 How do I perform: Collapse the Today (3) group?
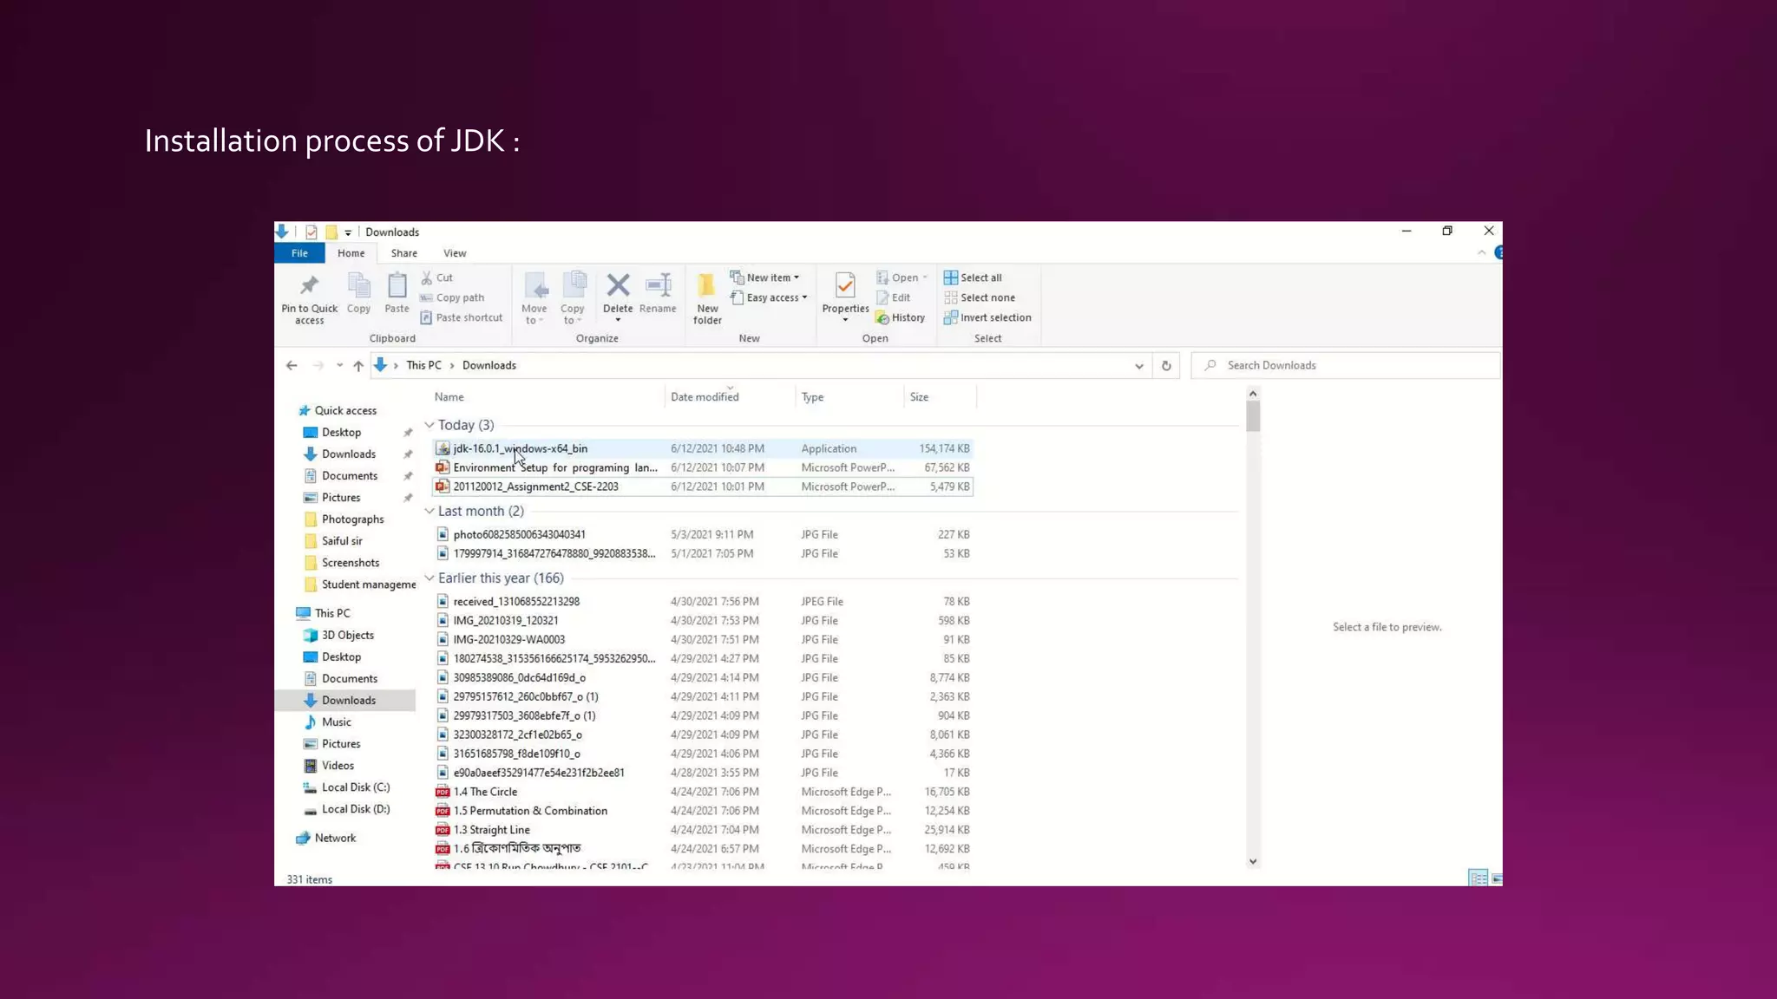429,425
